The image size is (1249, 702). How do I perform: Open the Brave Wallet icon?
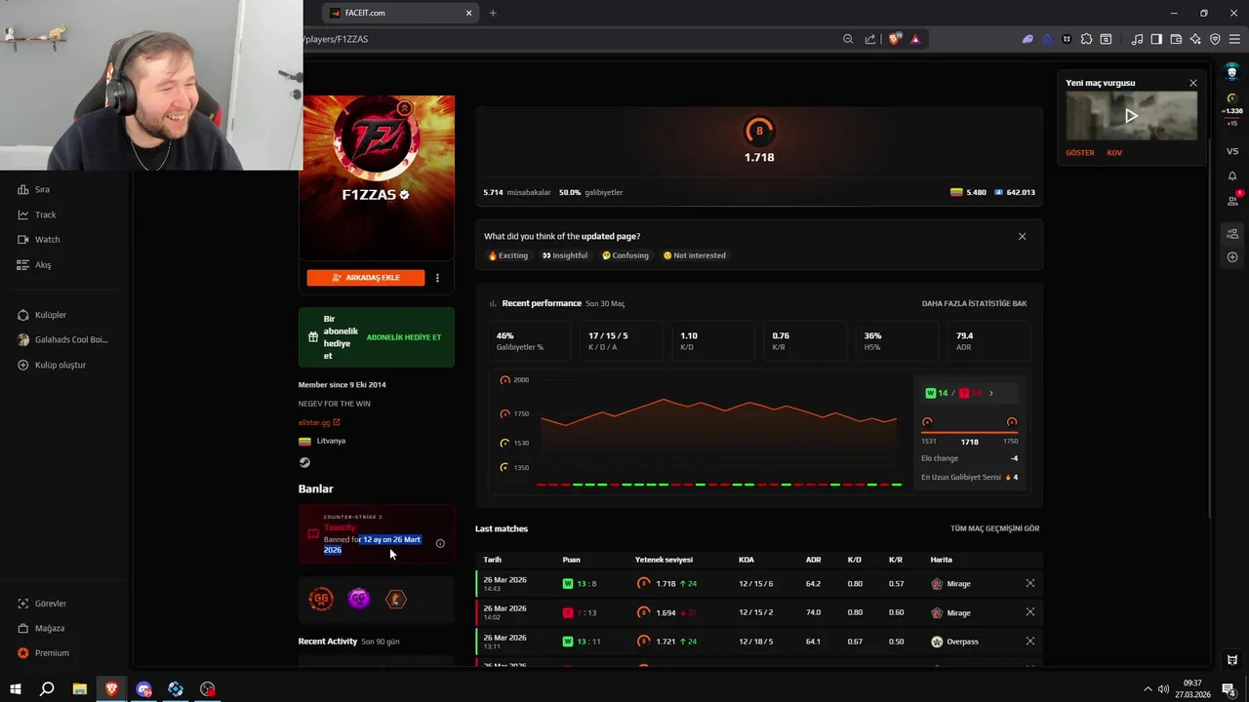(1176, 39)
